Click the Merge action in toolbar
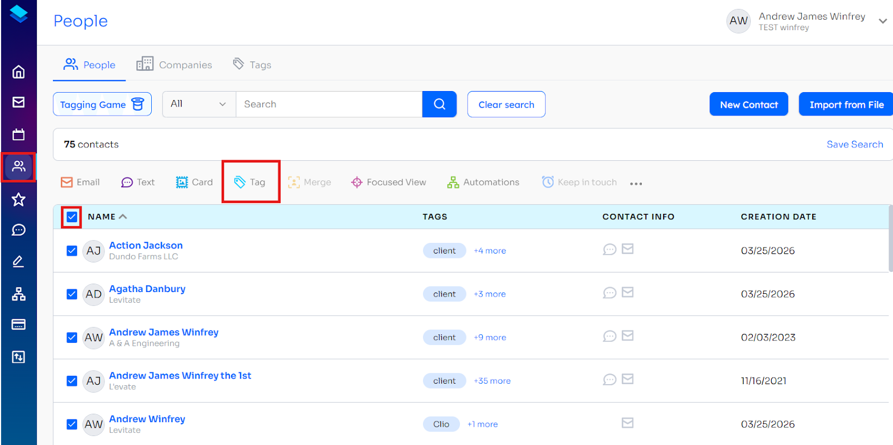This screenshot has width=893, height=445. [310, 183]
